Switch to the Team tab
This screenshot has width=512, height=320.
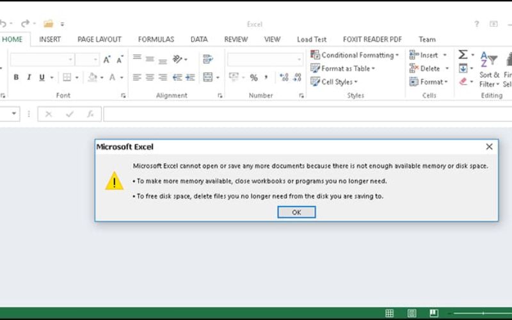[427, 40]
